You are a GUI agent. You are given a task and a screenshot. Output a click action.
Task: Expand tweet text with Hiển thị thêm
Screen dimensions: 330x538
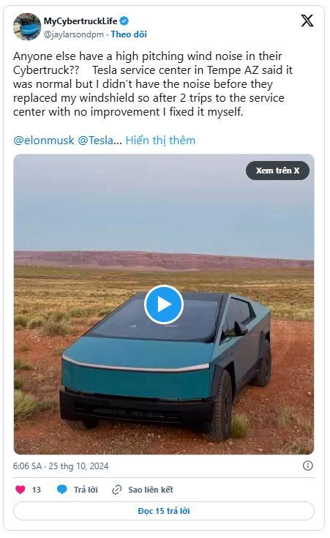tap(160, 141)
